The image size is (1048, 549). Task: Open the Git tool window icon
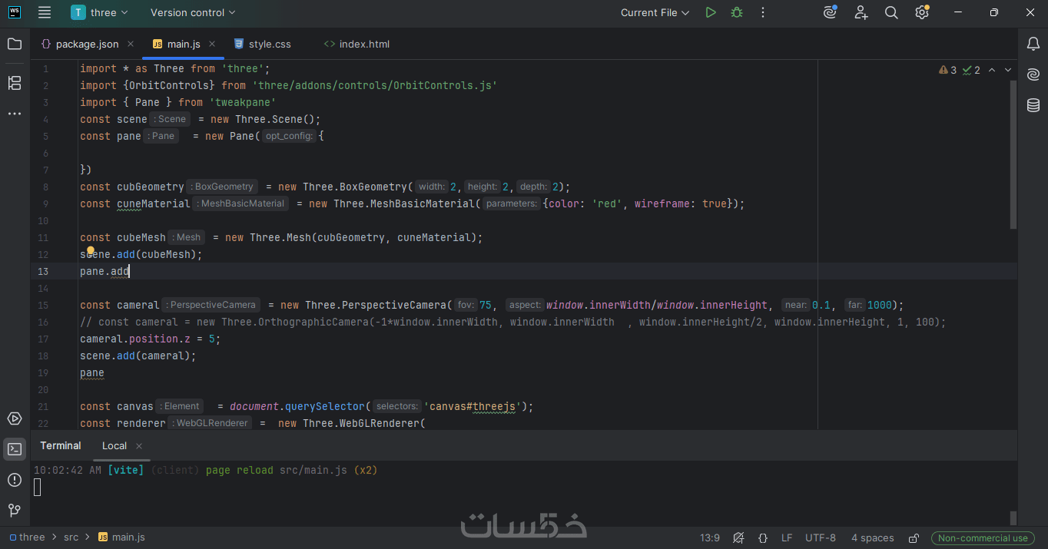[x=15, y=510]
